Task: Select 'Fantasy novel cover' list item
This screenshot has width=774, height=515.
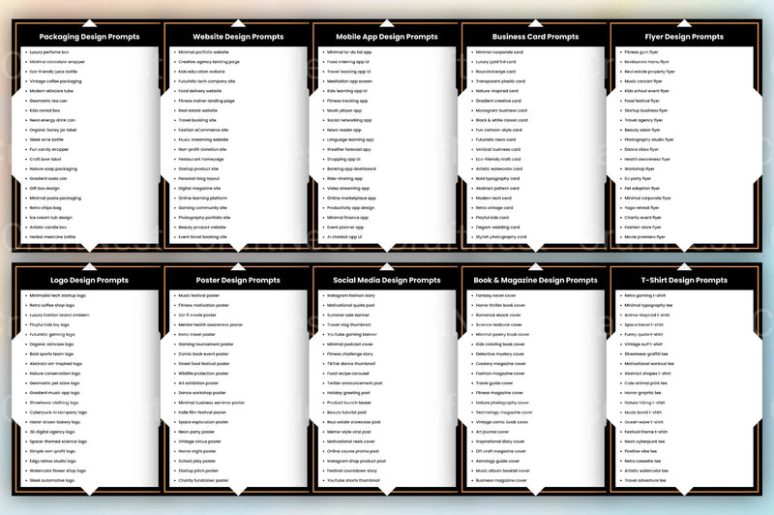Action: pos(495,295)
